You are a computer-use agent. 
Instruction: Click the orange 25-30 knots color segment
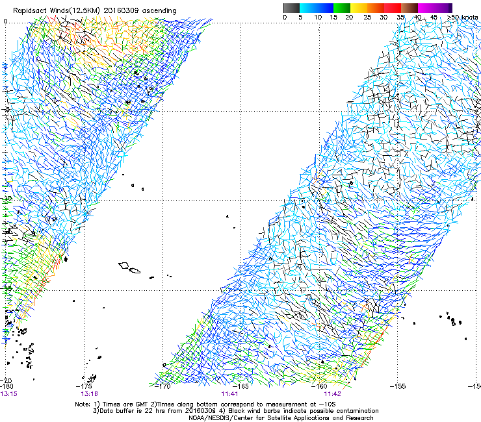[x=376, y=8]
